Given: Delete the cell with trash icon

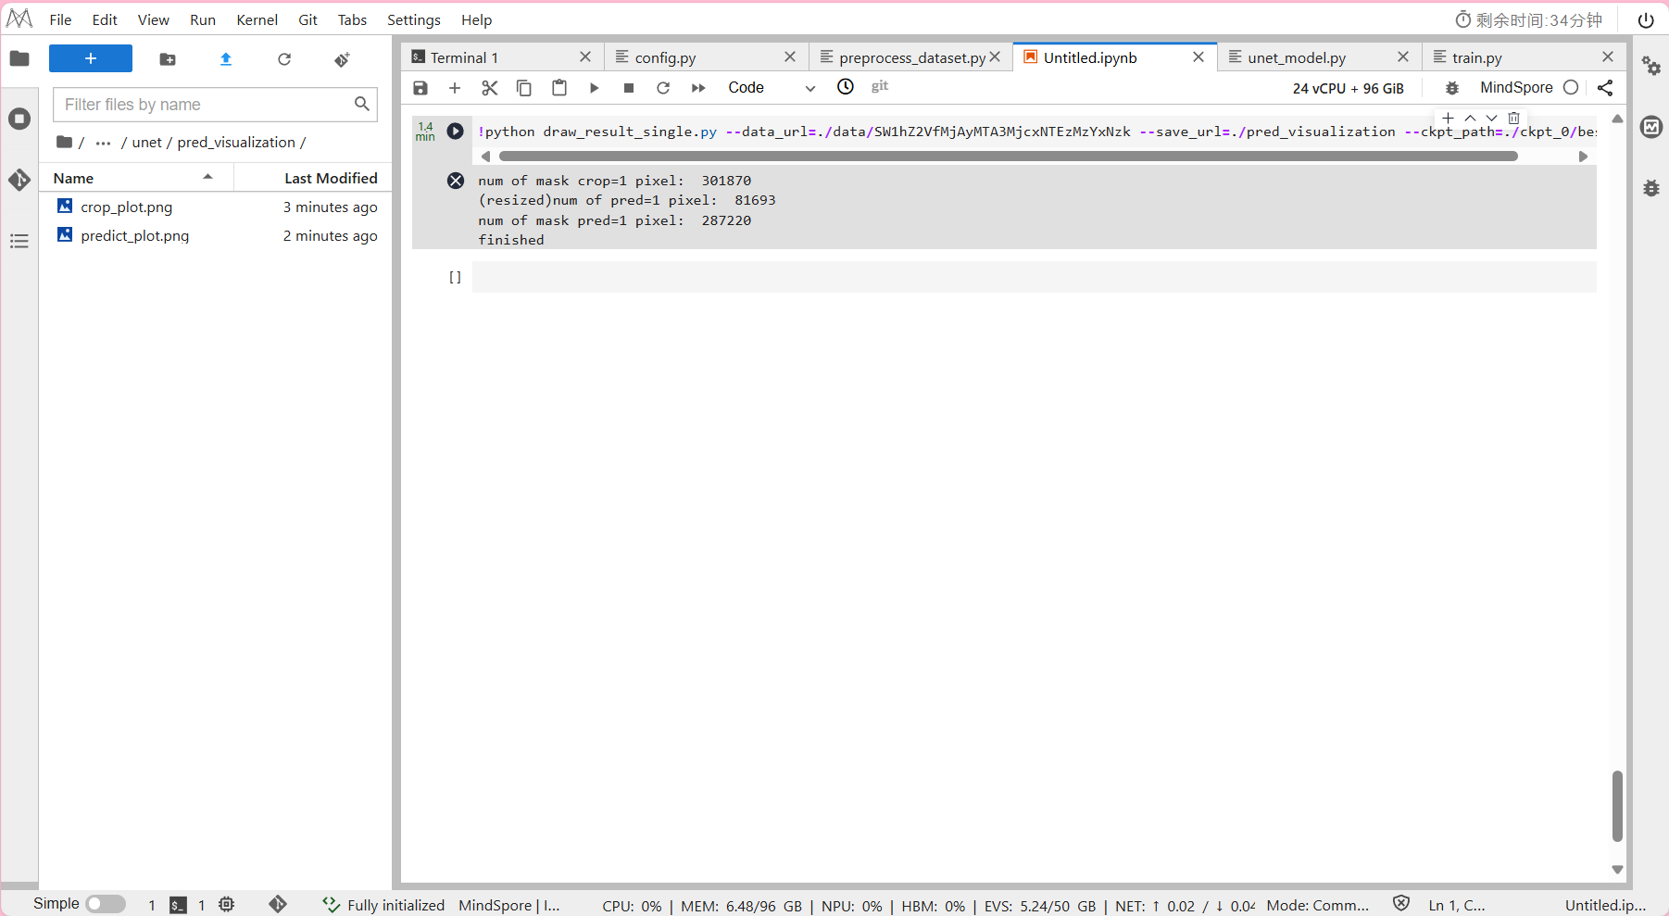Looking at the screenshot, I should [x=1514, y=119].
